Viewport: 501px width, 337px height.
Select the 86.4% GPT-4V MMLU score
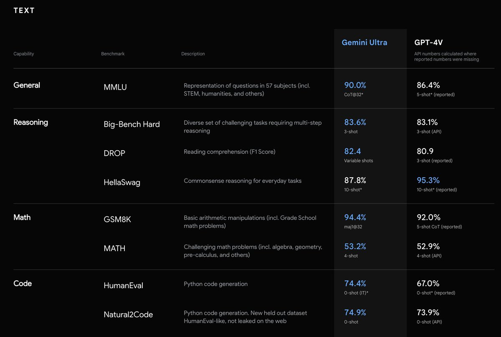coord(428,85)
